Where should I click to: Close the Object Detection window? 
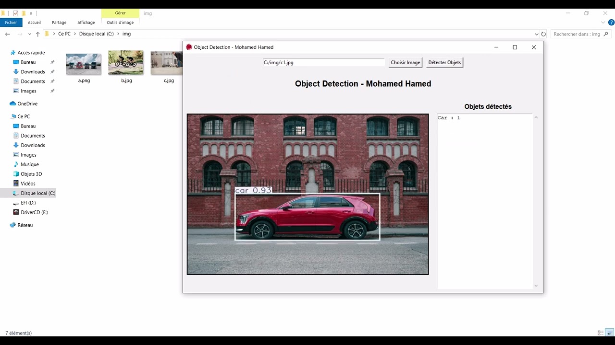(534, 47)
